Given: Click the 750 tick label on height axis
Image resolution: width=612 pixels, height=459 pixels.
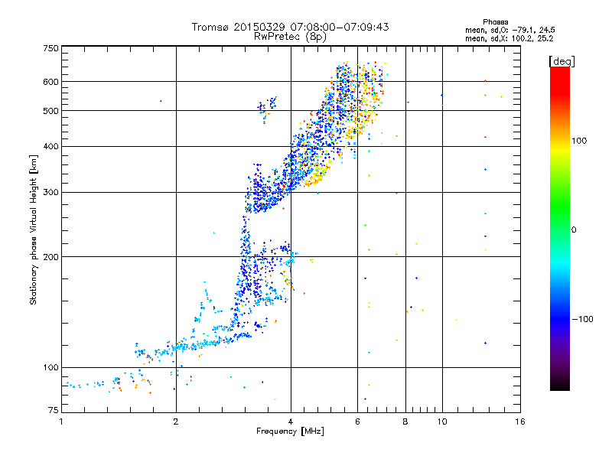Looking at the screenshot, I should [x=50, y=47].
